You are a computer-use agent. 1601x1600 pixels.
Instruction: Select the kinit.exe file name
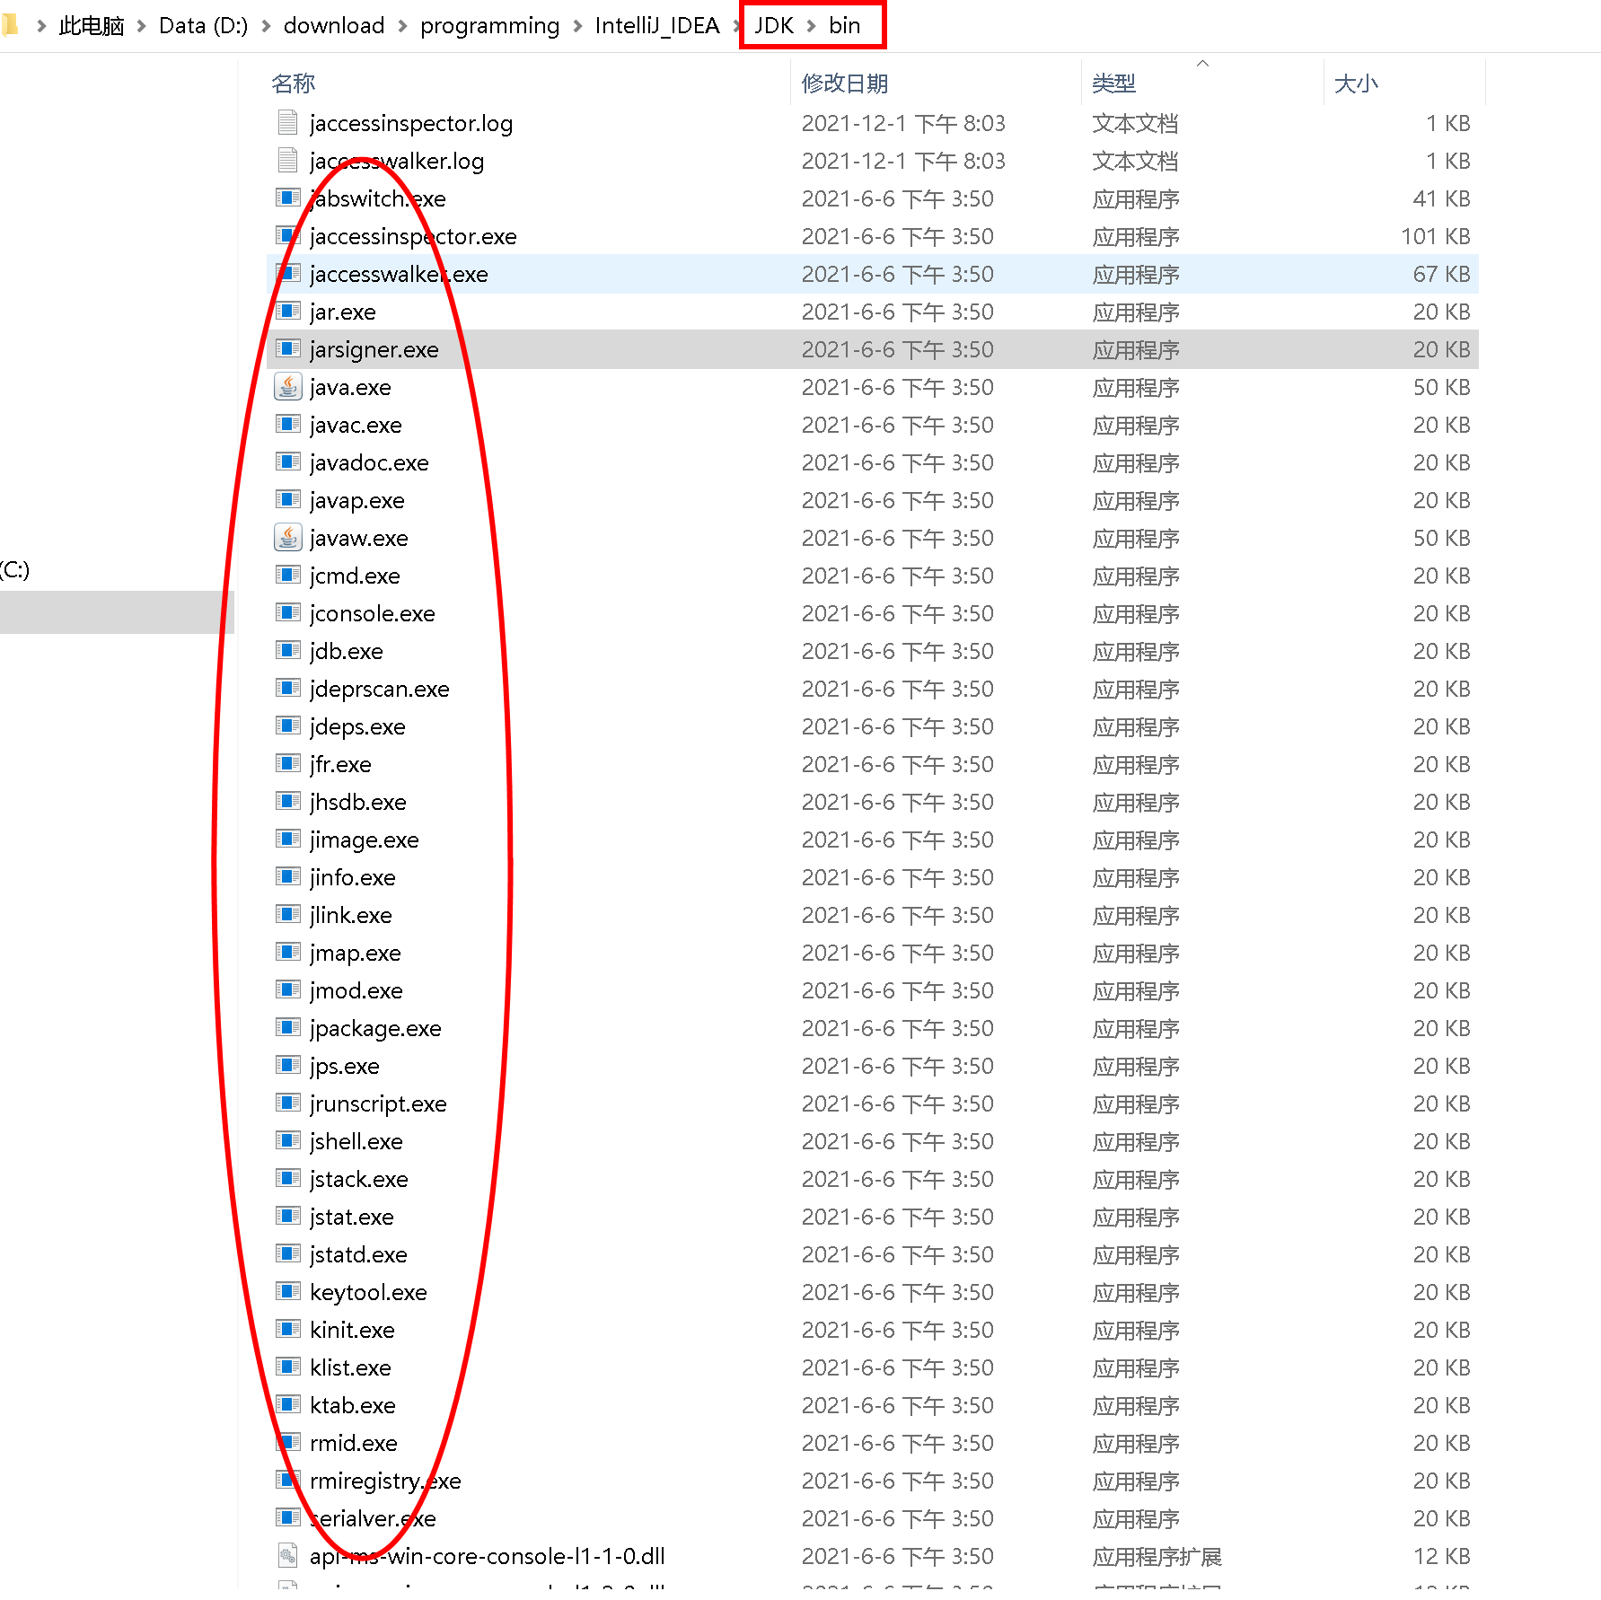[x=352, y=1330]
